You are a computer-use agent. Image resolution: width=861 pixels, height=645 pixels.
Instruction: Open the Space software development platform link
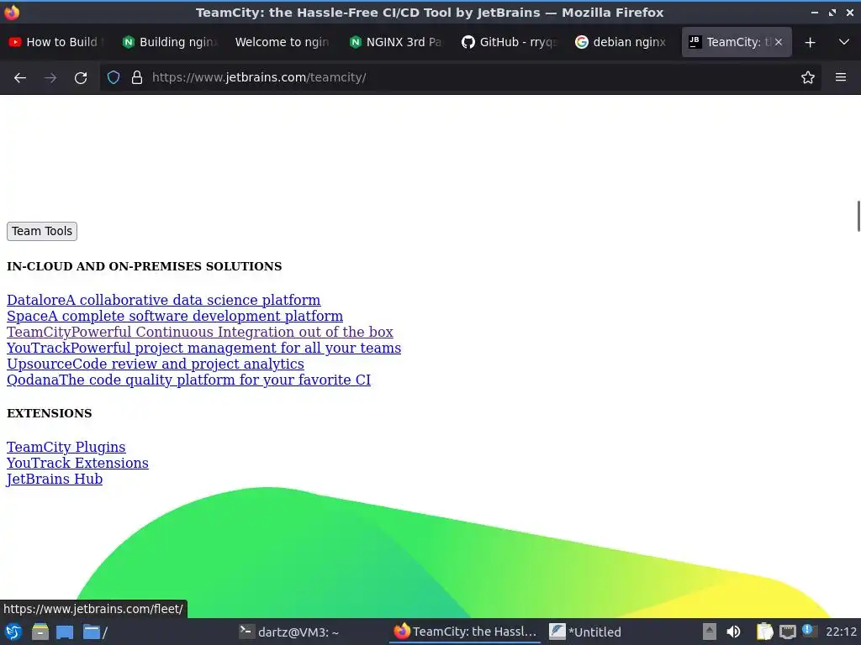(175, 316)
